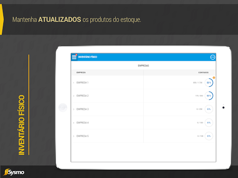Image resolution: width=238 pixels, height=178 pixels.
Task: Open the EMPRESA 4 entry
Action: pos(143,123)
